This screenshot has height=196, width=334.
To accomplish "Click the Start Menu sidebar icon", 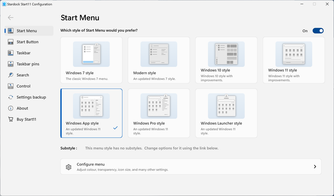I will [10, 31].
